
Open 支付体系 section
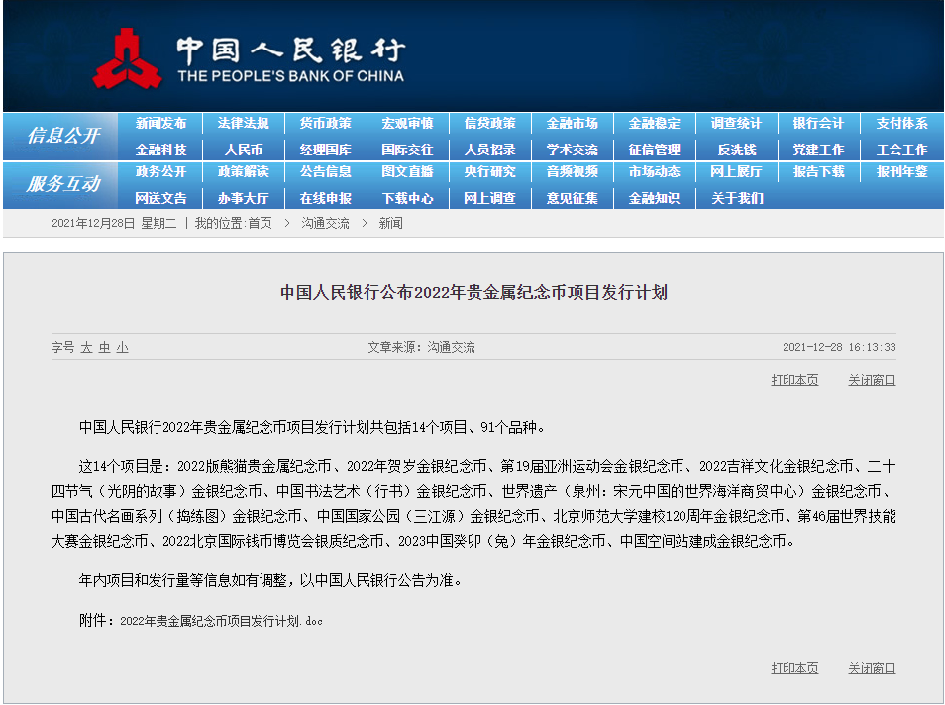click(x=901, y=124)
